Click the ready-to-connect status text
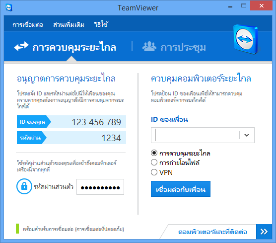Viewport: 276px width, 243px height. (73, 229)
